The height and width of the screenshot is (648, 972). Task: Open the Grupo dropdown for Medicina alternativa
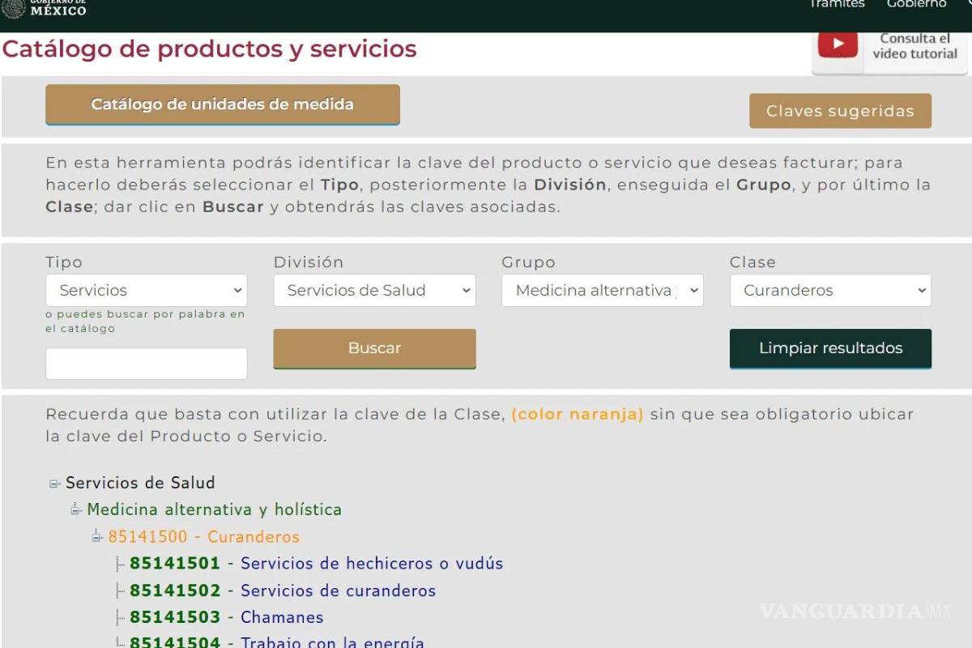tap(602, 290)
